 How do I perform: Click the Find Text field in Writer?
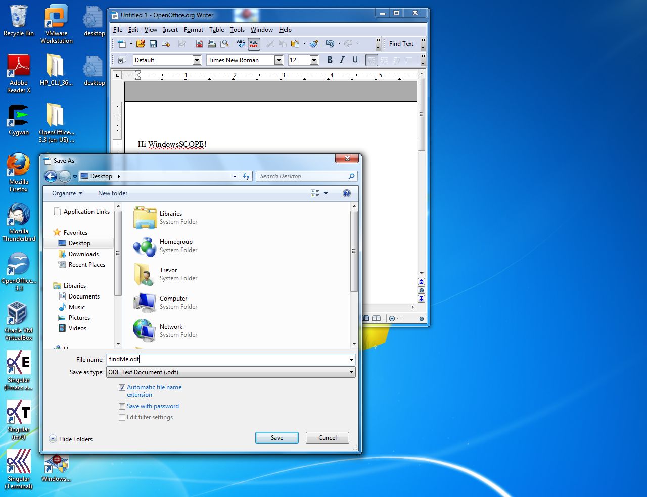402,44
